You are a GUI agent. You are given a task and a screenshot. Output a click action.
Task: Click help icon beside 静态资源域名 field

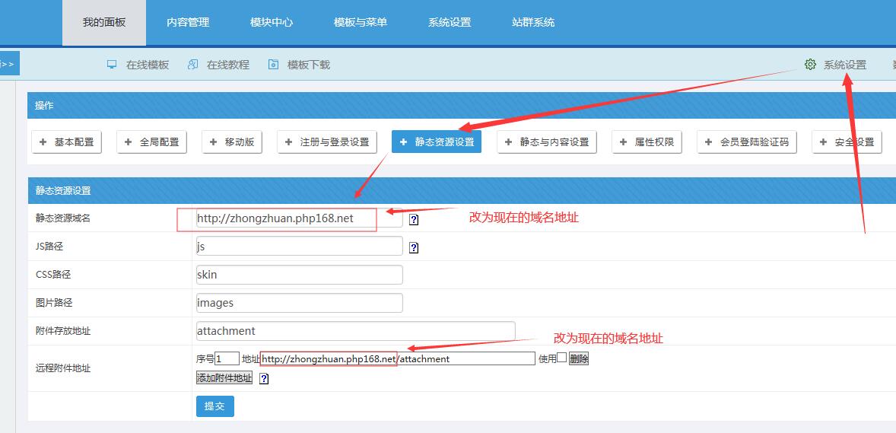414,219
